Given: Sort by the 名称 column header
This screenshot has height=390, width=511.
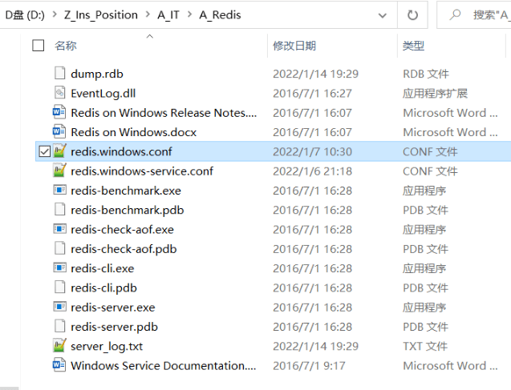Looking at the screenshot, I should pos(66,46).
